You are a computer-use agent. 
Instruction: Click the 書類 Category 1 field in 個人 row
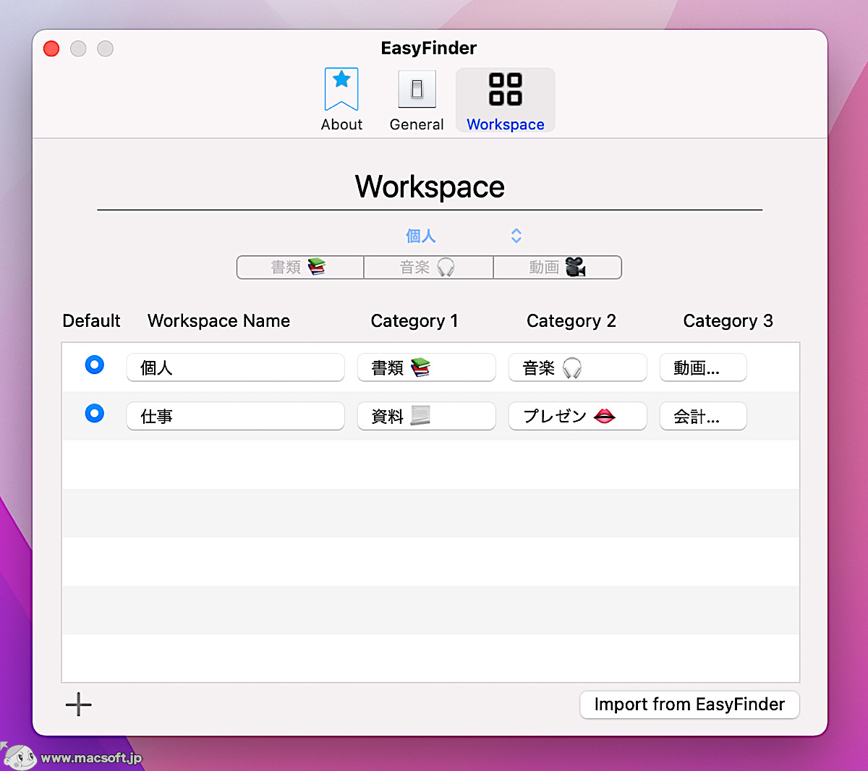pyautogui.click(x=426, y=367)
